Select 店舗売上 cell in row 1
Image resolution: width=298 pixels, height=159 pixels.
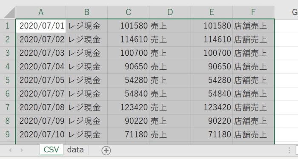point(253,26)
